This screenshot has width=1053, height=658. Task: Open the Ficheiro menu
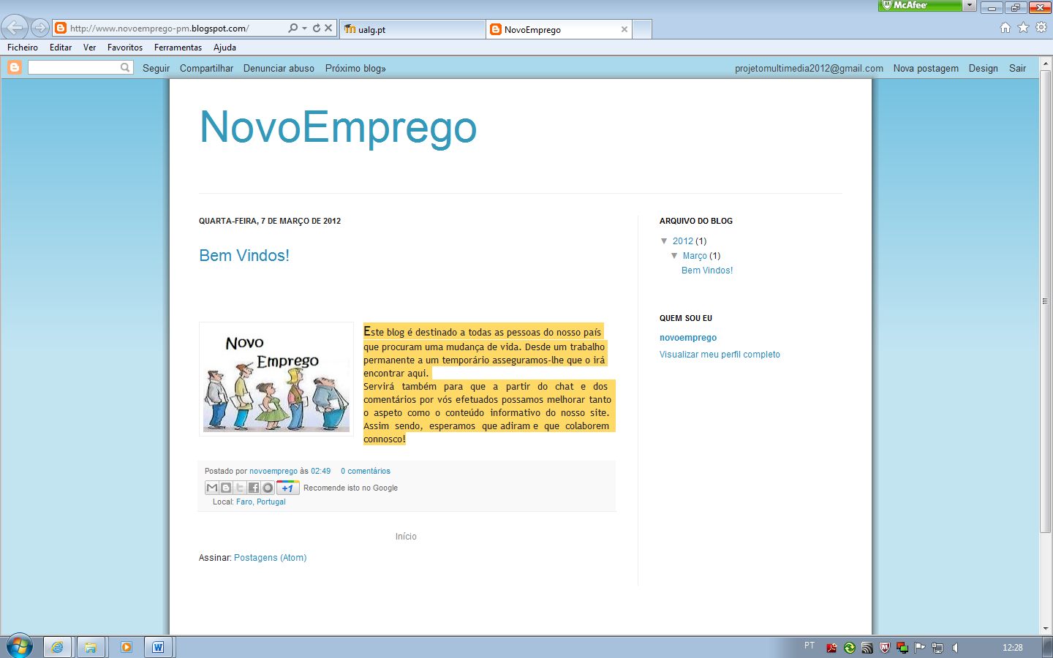(x=23, y=48)
